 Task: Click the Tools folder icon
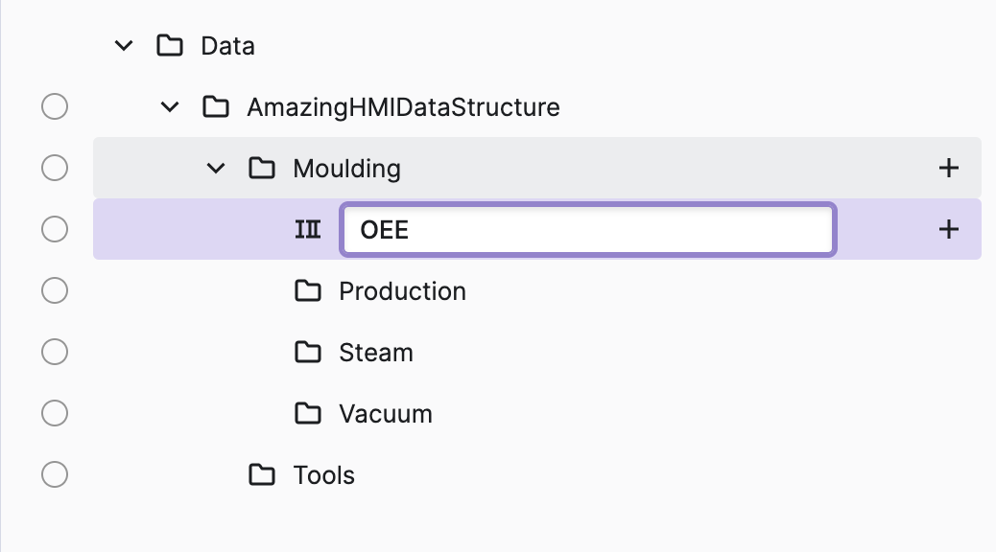(262, 475)
